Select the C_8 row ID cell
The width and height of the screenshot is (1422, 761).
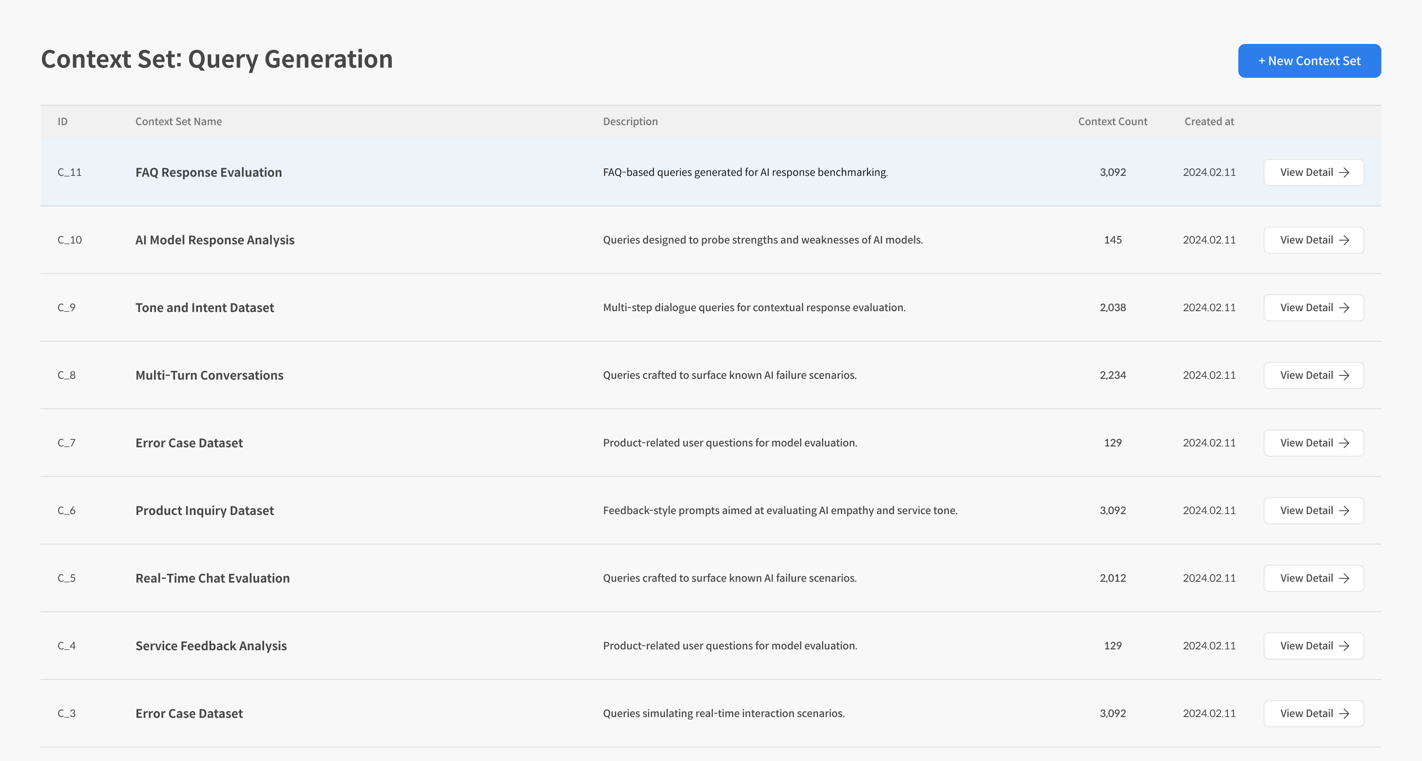[x=66, y=375]
